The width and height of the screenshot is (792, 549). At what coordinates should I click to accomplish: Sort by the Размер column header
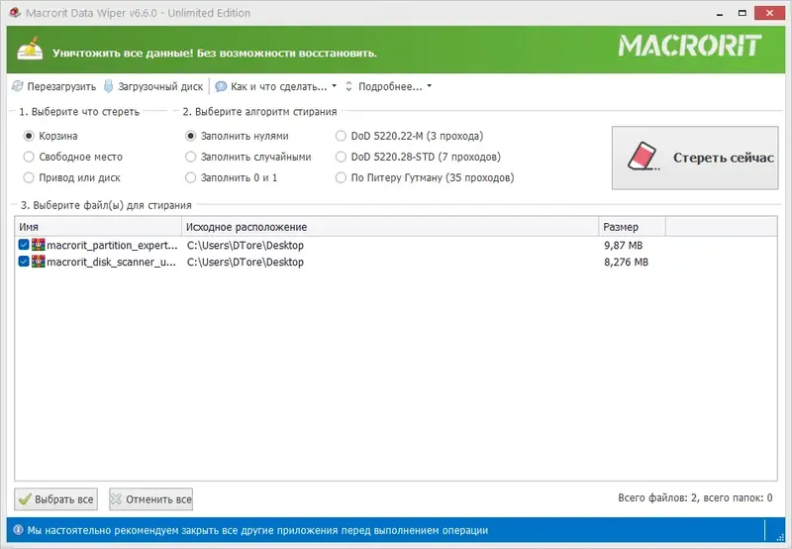pos(632,227)
